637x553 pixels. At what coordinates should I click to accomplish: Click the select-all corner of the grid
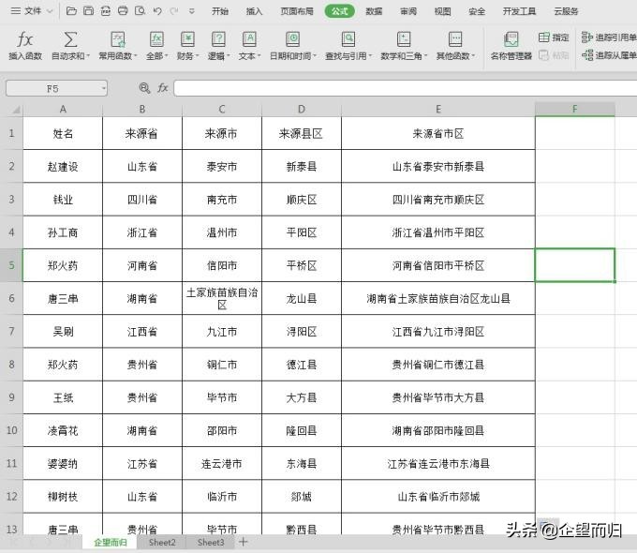pyautogui.click(x=15, y=110)
